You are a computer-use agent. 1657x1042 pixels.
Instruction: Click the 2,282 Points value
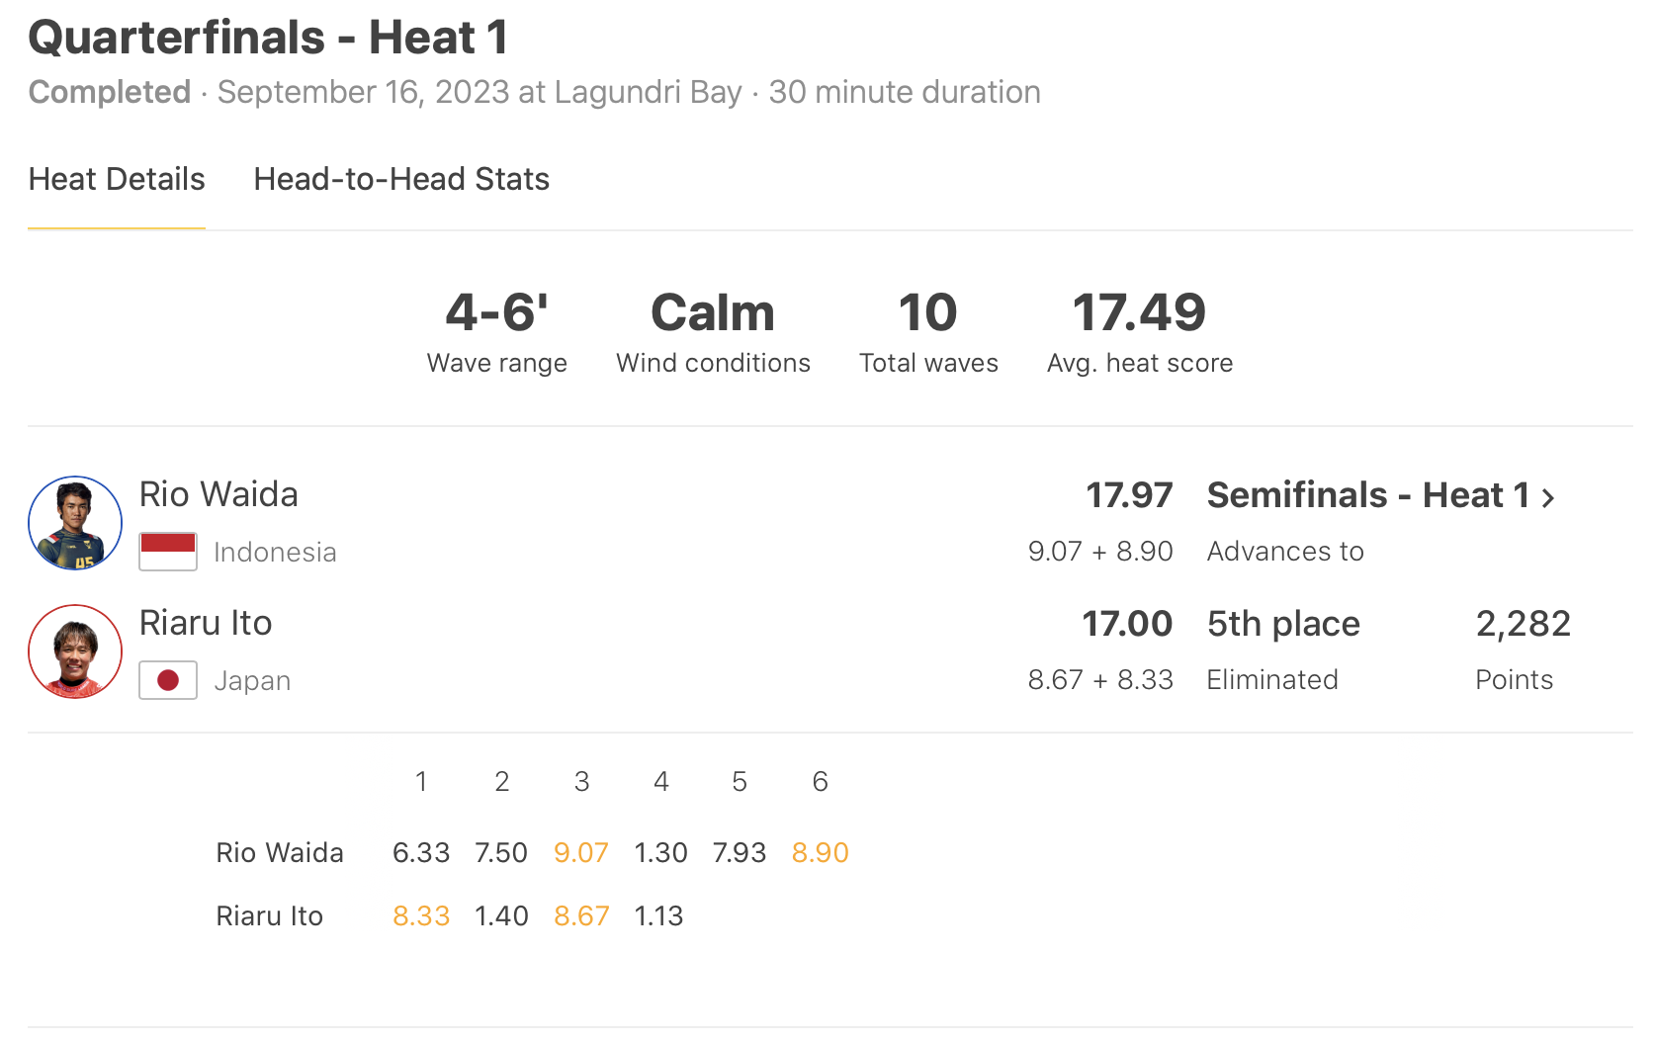click(x=1523, y=624)
